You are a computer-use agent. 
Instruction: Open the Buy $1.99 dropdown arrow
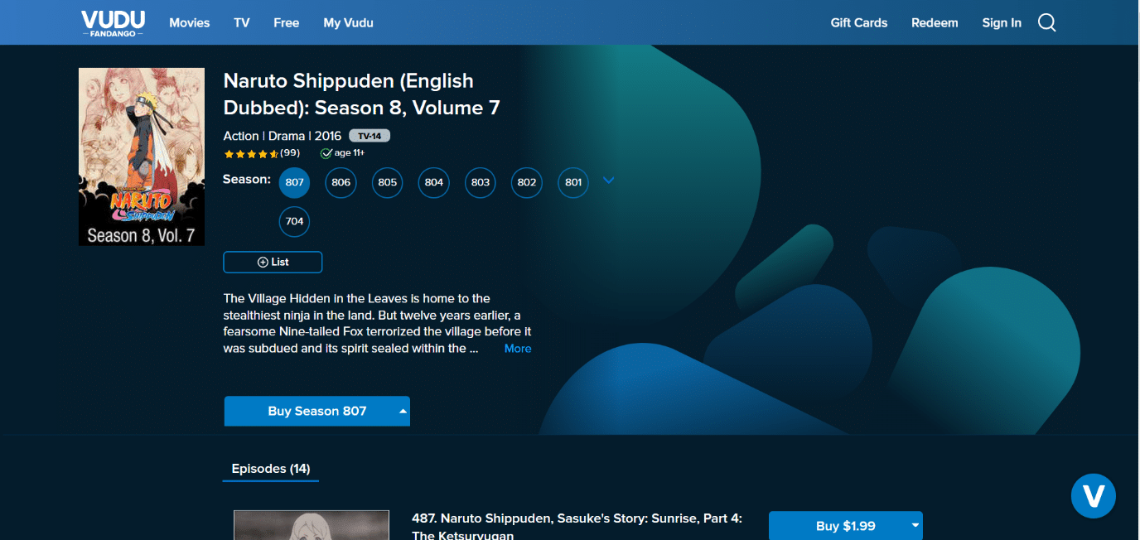(915, 526)
